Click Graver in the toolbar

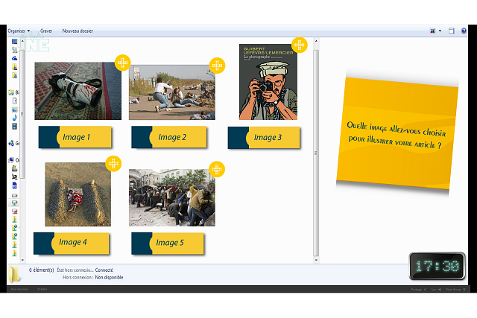pyautogui.click(x=46, y=31)
